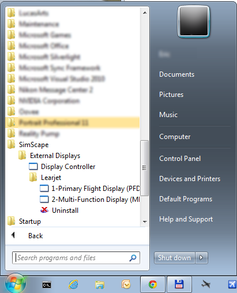
Task: Open the SimScape folder icon
Action: click(x=11, y=144)
